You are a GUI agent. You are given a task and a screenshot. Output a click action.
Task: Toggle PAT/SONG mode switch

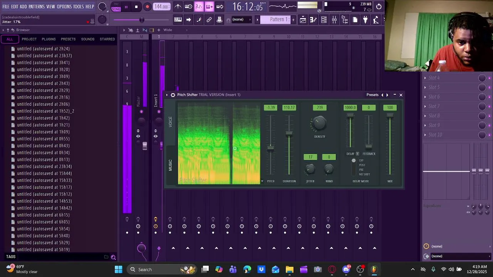(x=116, y=7)
